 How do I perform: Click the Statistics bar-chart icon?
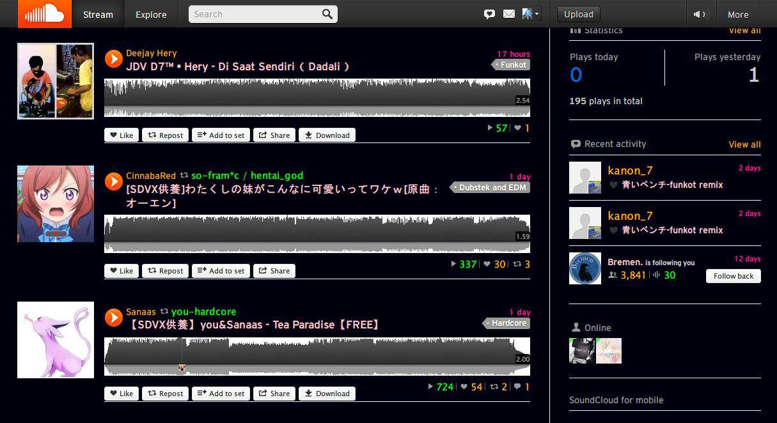[x=576, y=29]
